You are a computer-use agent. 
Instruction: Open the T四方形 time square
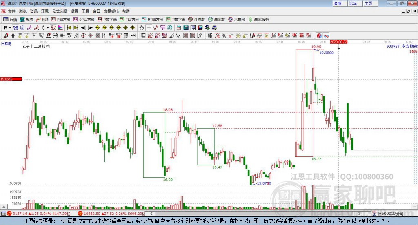click(x=129, y=20)
